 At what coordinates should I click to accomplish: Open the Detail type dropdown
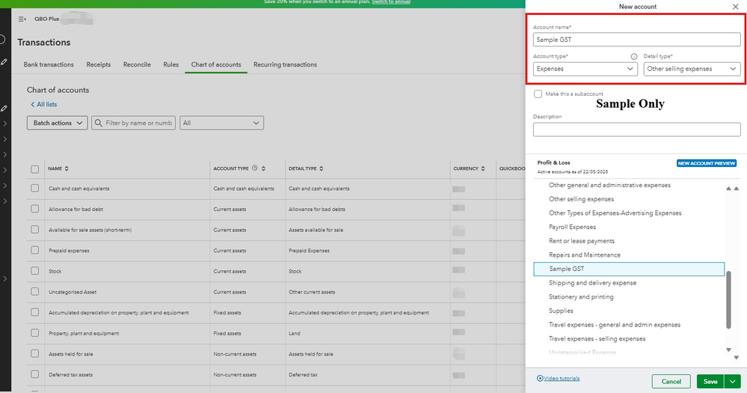(x=692, y=69)
